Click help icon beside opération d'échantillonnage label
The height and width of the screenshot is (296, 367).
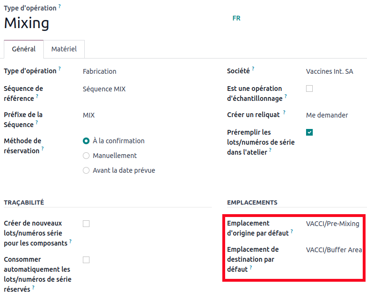point(286,96)
